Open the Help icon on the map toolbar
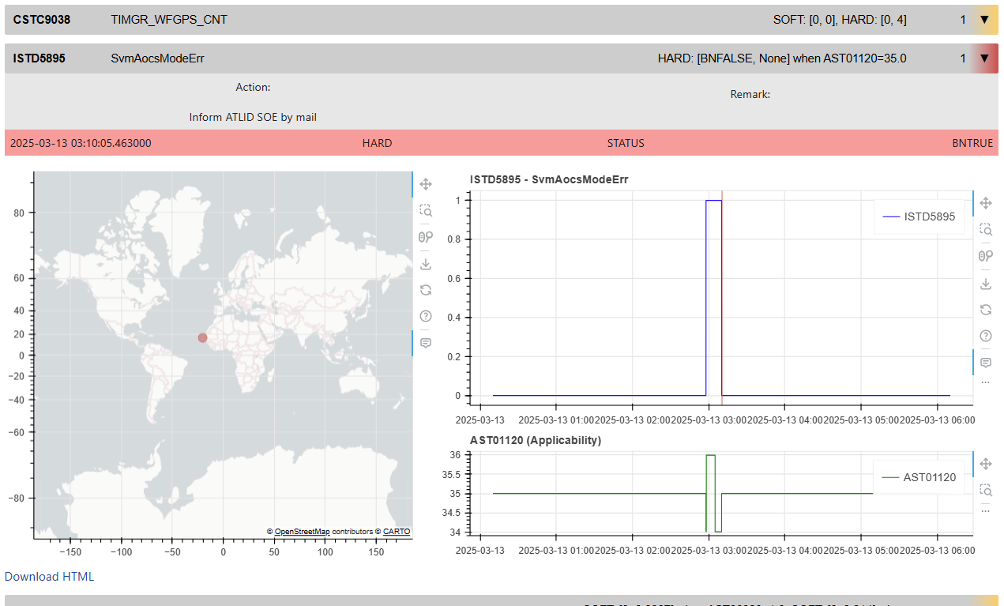The width and height of the screenshot is (1004, 606). 426,316
